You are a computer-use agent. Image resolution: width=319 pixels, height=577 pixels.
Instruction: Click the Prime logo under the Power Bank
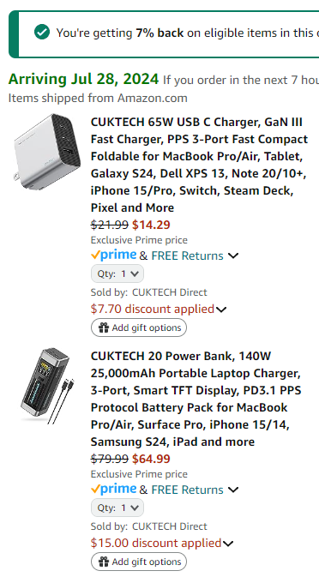(114, 489)
